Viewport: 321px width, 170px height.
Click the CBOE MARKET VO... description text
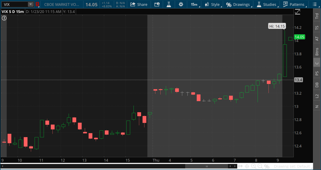pos(62,4)
